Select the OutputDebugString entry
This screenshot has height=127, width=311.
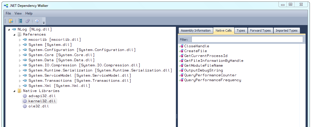(204, 70)
